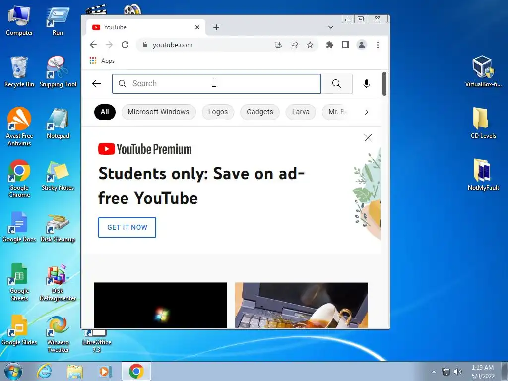Select the Google Sheets shortcut
508x381 pixels.
[19, 282]
